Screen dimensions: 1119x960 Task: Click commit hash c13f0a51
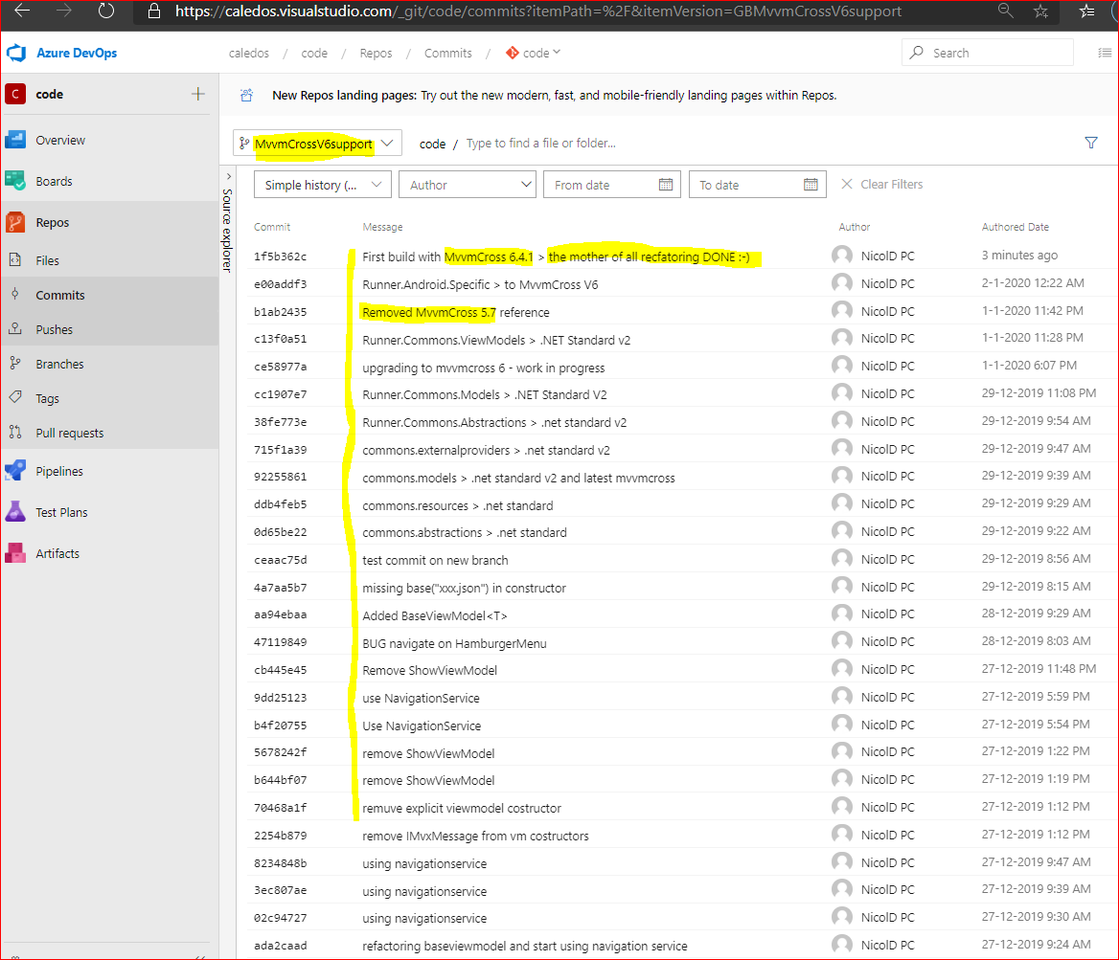point(281,340)
